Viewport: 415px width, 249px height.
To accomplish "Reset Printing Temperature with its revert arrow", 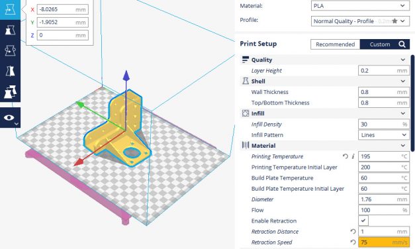I will click(x=345, y=156).
